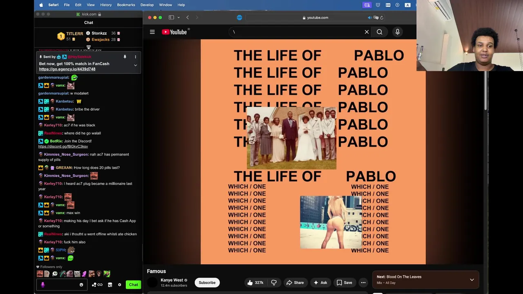Open the Help menu

pos(181,5)
